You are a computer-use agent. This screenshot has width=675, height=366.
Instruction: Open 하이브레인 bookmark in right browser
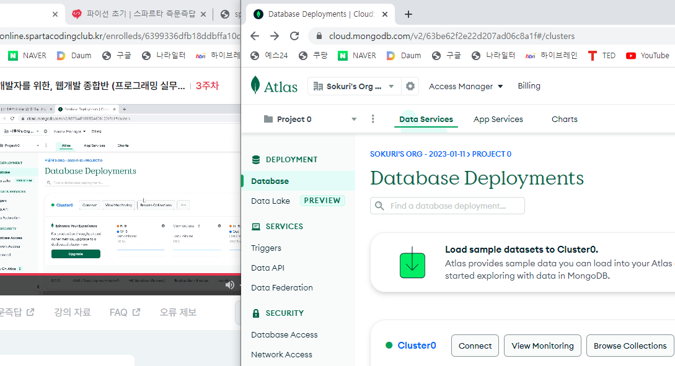click(x=551, y=56)
